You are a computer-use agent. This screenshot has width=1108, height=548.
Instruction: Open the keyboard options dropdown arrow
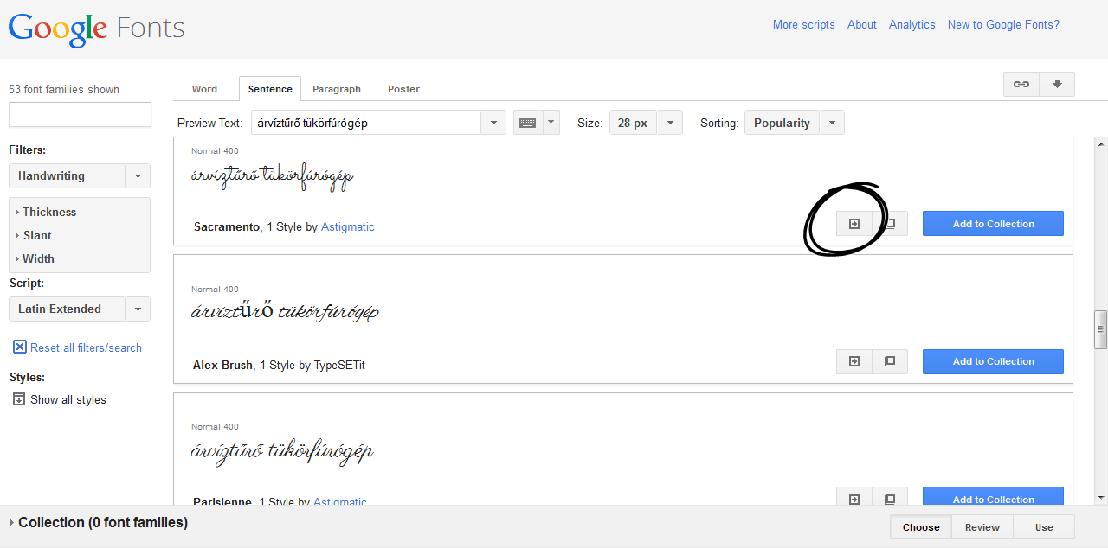point(551,123)
